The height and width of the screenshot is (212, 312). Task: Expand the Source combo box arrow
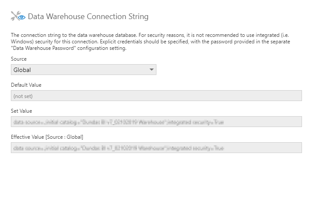(x=151, y=70)
